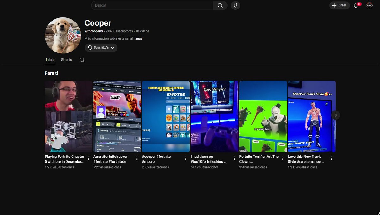This screenshot has width=380, height=215.
Task: Click the Crear button
Action: pos(339,5)
